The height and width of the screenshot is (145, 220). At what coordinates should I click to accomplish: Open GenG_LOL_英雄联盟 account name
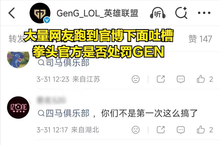tap(97, 13)
